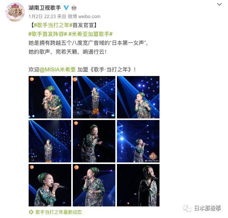228x218 pixels.
Task: Open the 微博 weibo.com source link
Action: coord(84,17)
